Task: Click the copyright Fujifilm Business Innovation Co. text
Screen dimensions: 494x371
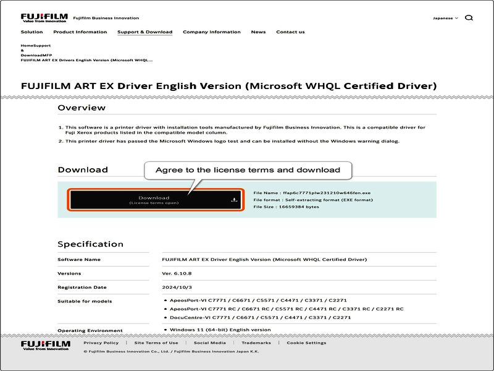Action: pyautogui.click(x=171, y=351)
